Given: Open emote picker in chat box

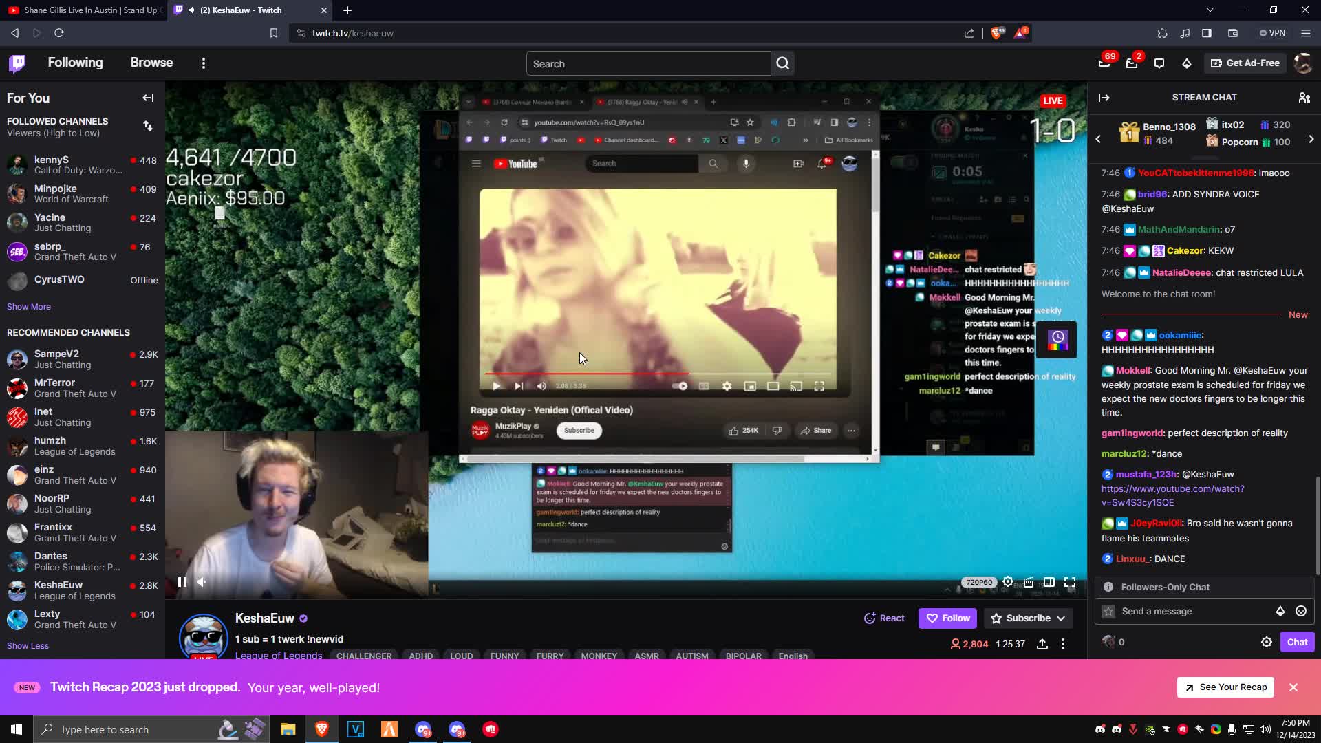Looking at the screenshot, I should coord(1300,611).
